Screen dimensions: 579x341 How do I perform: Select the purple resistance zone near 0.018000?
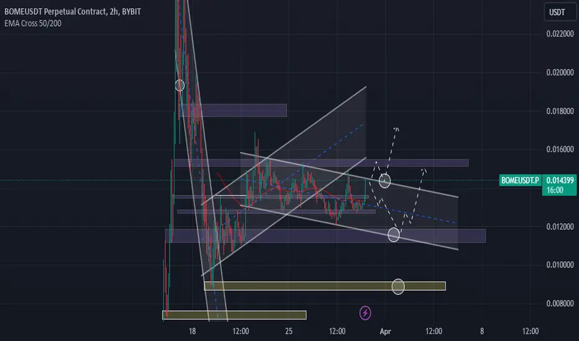tap(233, 110)
